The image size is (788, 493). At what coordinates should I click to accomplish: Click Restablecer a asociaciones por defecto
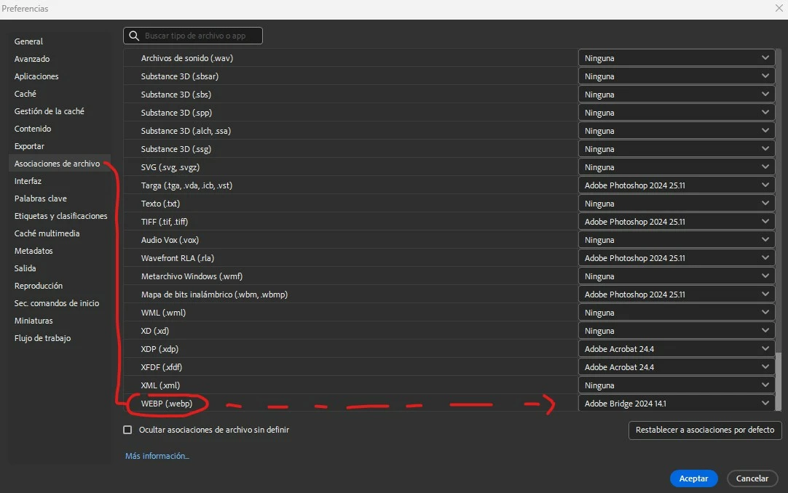tap(705, 430)
